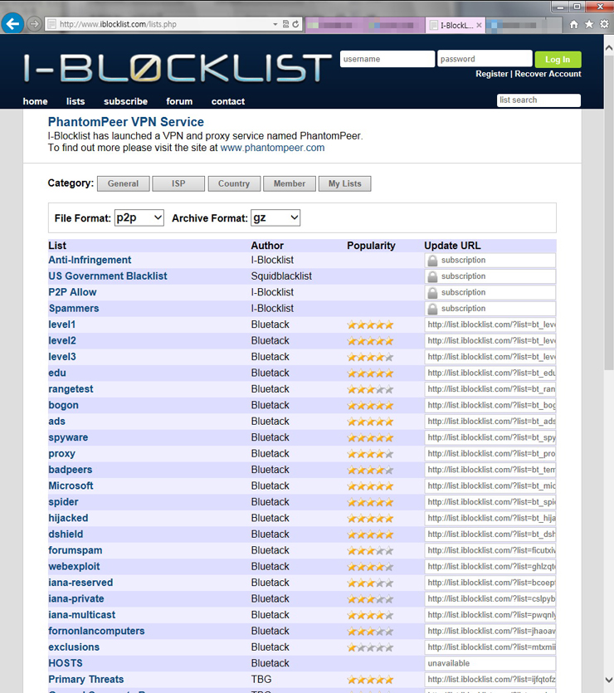Click the star rating for Primary Threats

point(370,681)
